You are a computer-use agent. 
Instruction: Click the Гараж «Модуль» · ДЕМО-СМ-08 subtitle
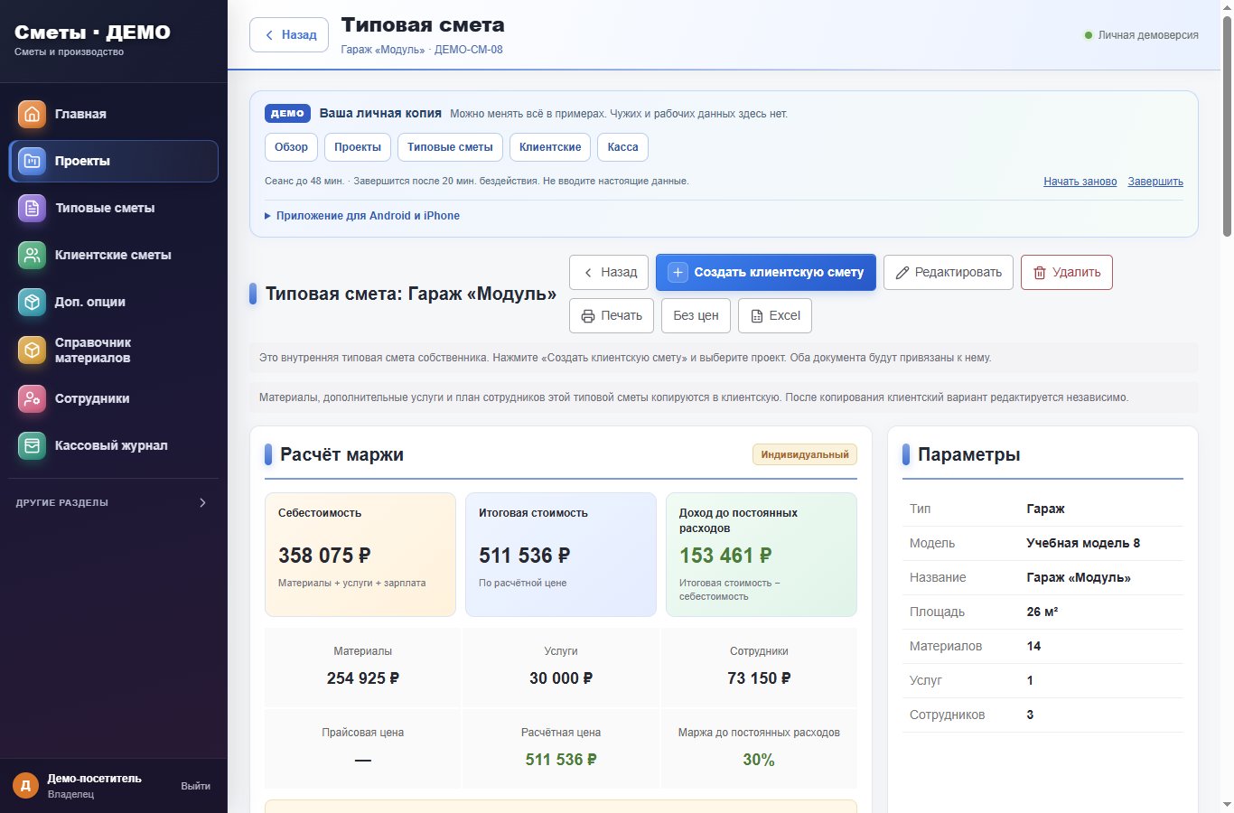pyautogui.click(x=422, y=50)
